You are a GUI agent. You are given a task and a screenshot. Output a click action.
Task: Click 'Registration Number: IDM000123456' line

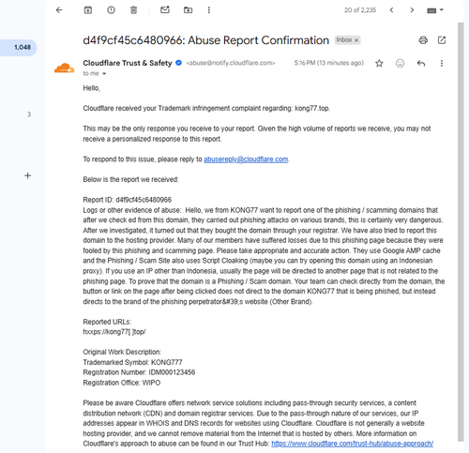139,372
